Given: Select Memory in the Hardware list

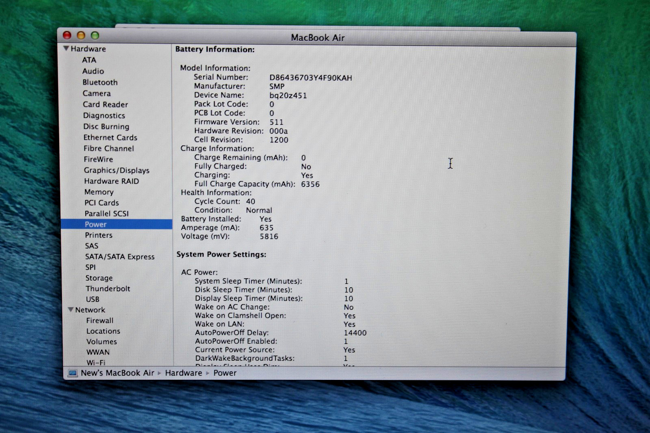Looking at the screenshot, I should [99, 192].
